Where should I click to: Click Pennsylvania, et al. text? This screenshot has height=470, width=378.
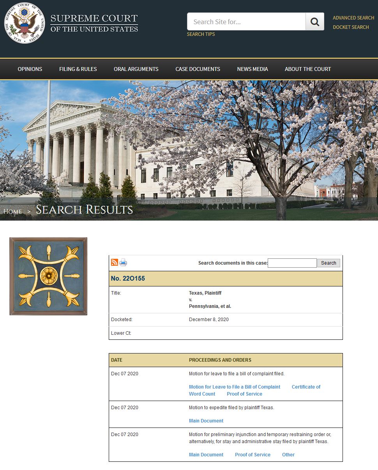210,306
